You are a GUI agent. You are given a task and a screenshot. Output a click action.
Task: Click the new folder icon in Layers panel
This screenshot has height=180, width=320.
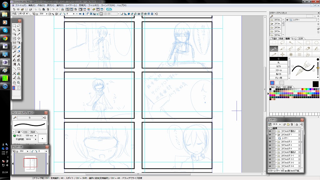[x=288, y=124]
